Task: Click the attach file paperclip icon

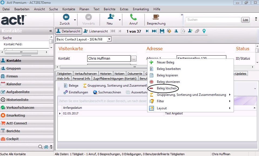Action: [197, 31]
